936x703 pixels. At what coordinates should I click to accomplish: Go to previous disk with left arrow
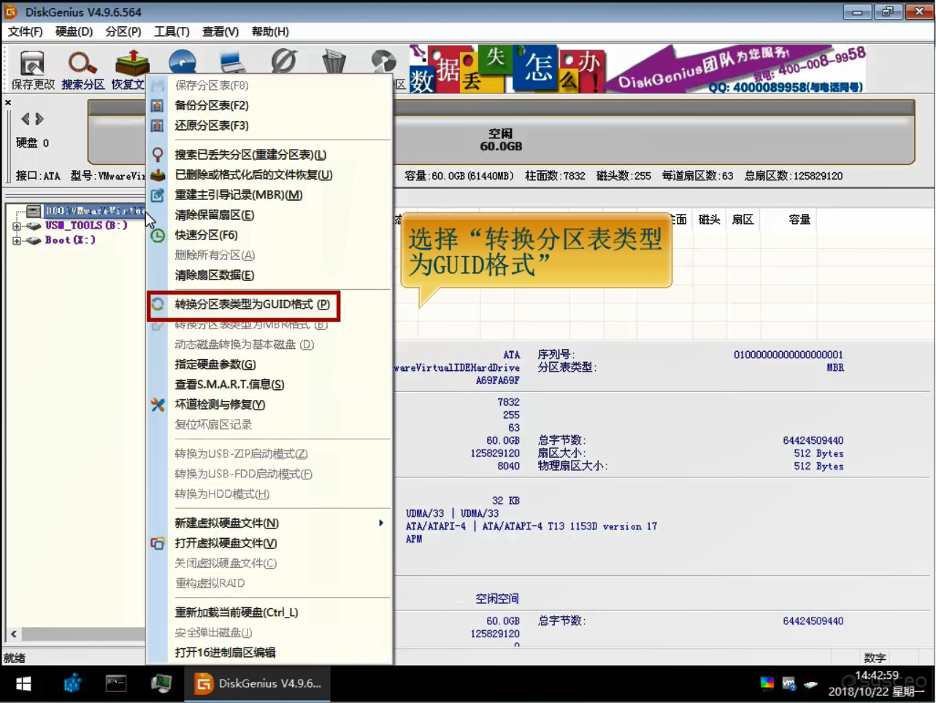click(26, 118)
